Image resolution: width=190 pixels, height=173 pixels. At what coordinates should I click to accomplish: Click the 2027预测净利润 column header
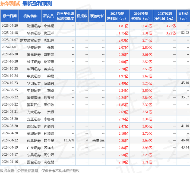pyautogui.click(x=165, y=16)
